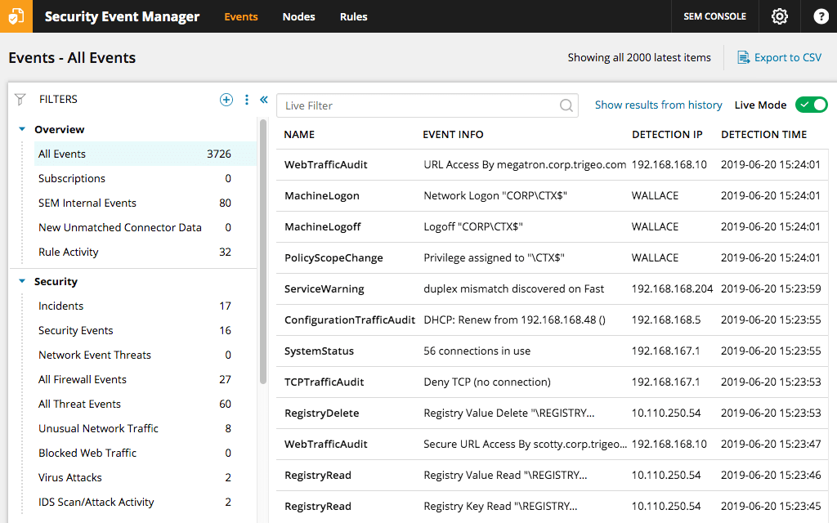Switch to the Rules tab
The image size is (837, 523).
353,16
